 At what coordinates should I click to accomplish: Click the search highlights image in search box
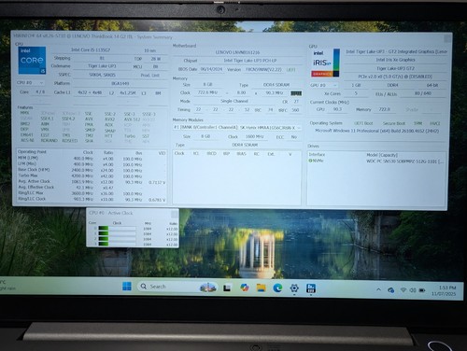(x=208, y=288)
